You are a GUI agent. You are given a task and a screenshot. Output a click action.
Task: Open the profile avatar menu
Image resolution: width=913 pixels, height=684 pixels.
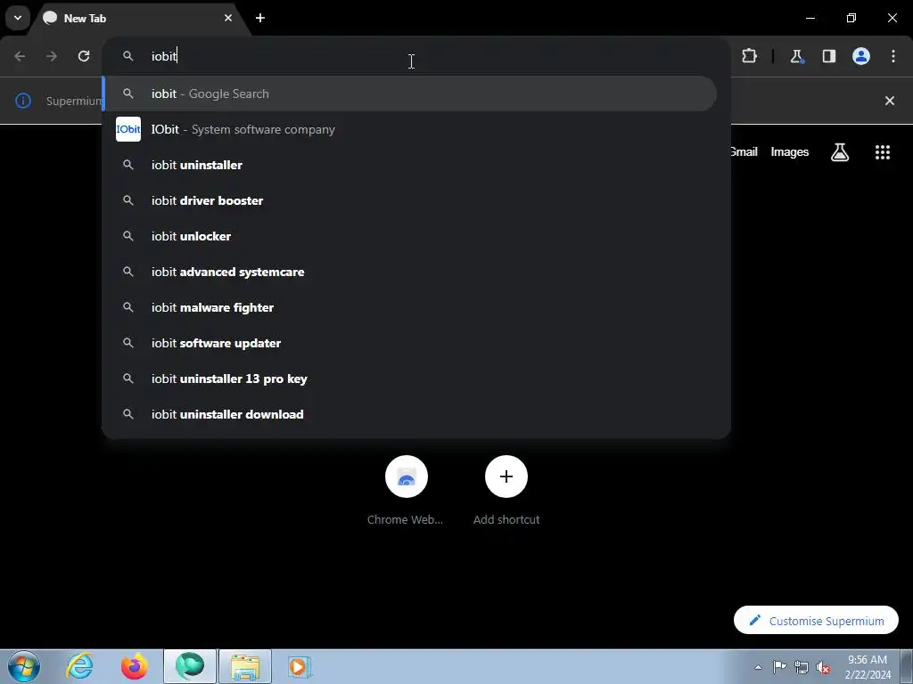pyautogui.click(x=861, y=56)
